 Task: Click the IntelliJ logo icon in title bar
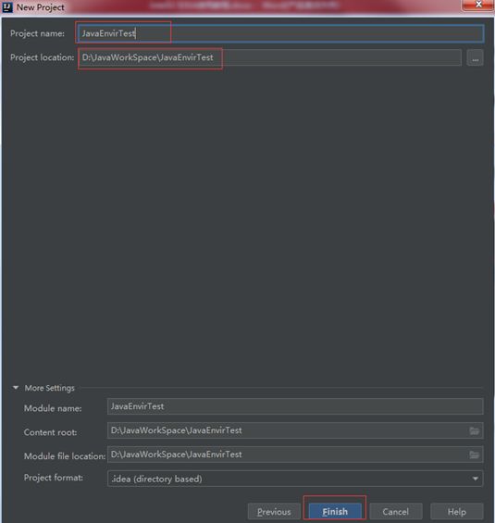(x=7, y=7)
